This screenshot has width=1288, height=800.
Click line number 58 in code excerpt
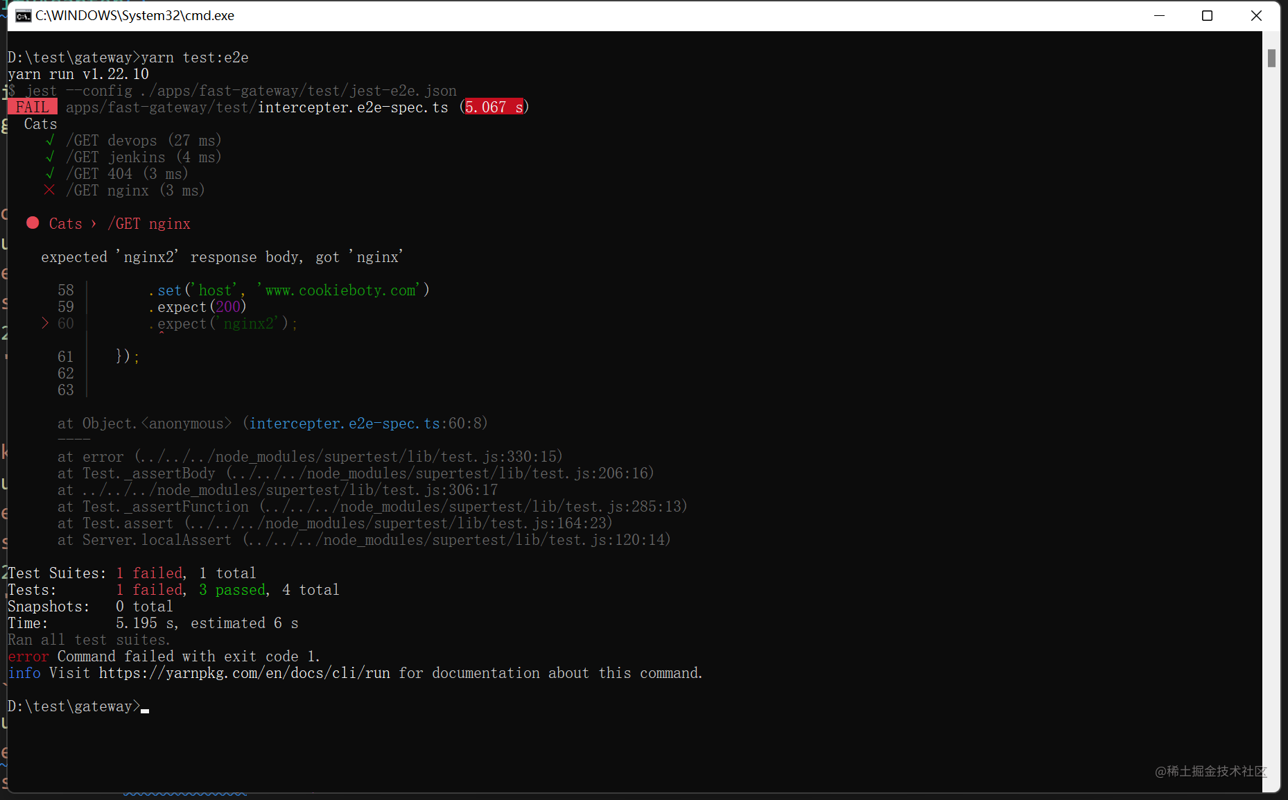pos(66,290)
